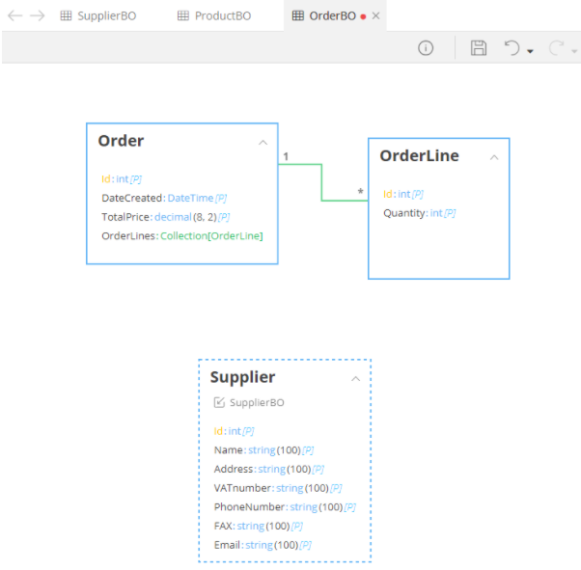Undo the last action
Viewport: 581px width, 570px height.
[512, 48]
